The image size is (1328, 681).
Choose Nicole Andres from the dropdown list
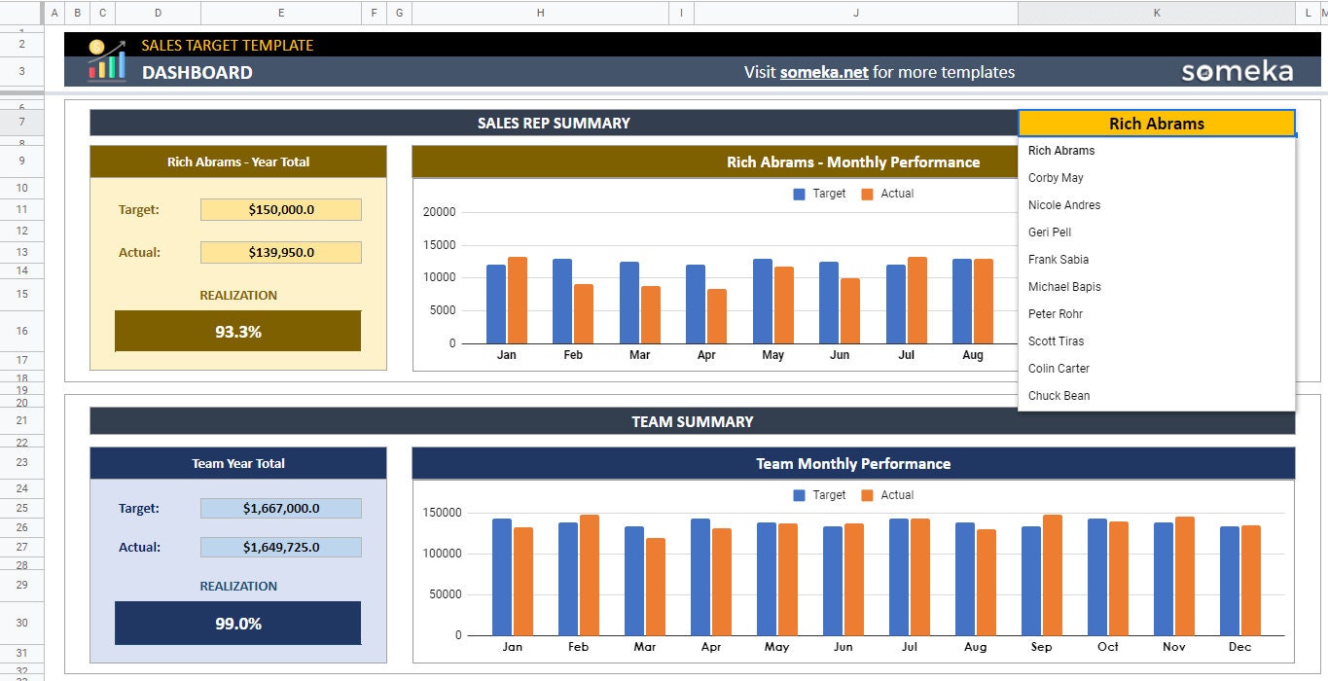click(x=1064, y=204)
